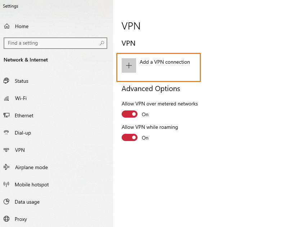Select the Proxy globe icon
306x227 pixels.
coord(6,219)
